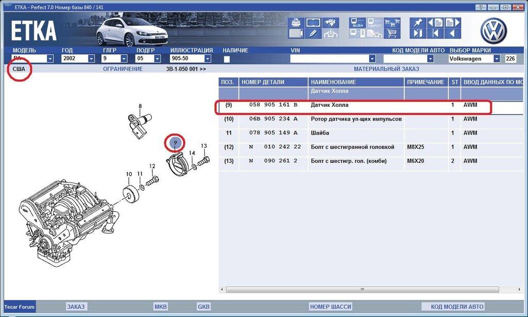
Task: Click the engine drawing in the illustration
Action: [x=69, y=224]
